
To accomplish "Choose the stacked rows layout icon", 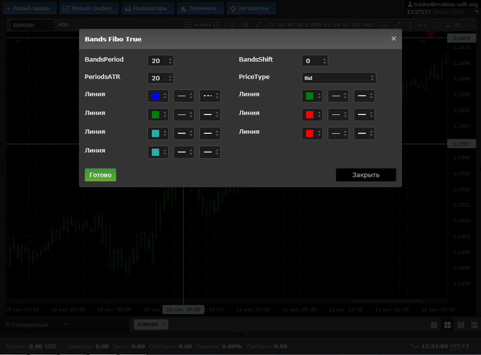I will (474, 325).
